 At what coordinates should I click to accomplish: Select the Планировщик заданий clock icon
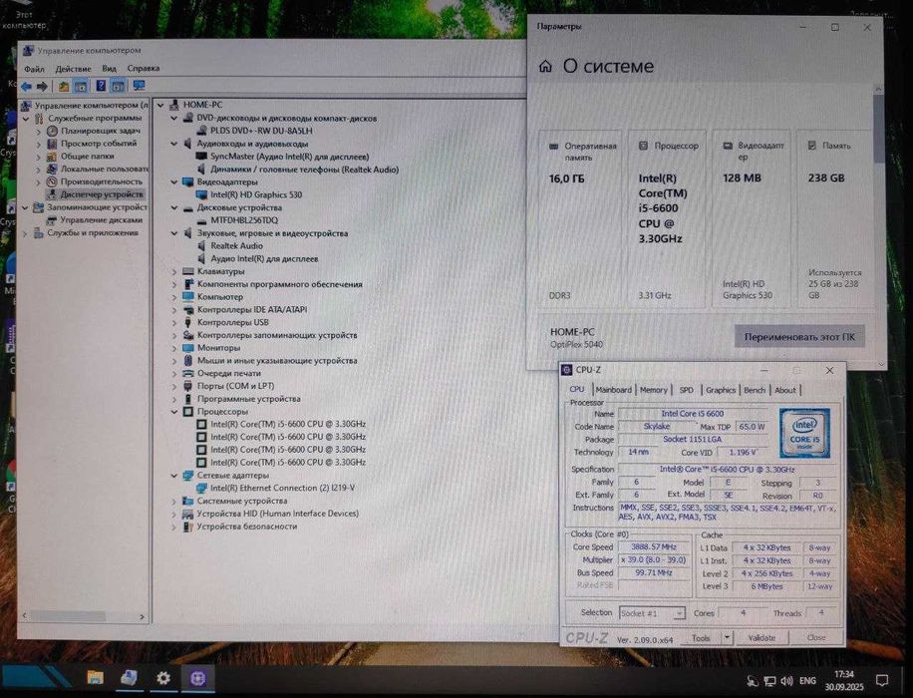(52, 131)
